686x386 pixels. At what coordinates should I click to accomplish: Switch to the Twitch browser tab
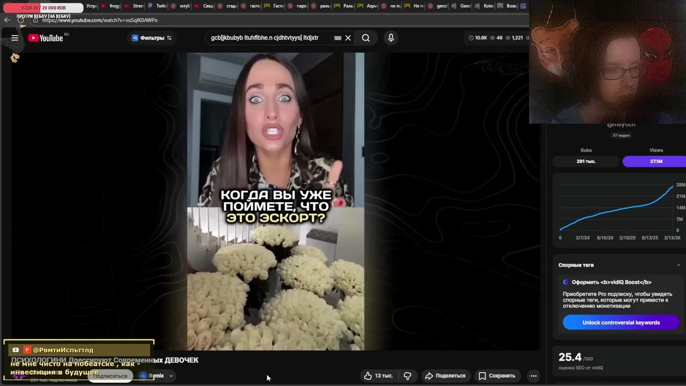(x=157, y=6)
